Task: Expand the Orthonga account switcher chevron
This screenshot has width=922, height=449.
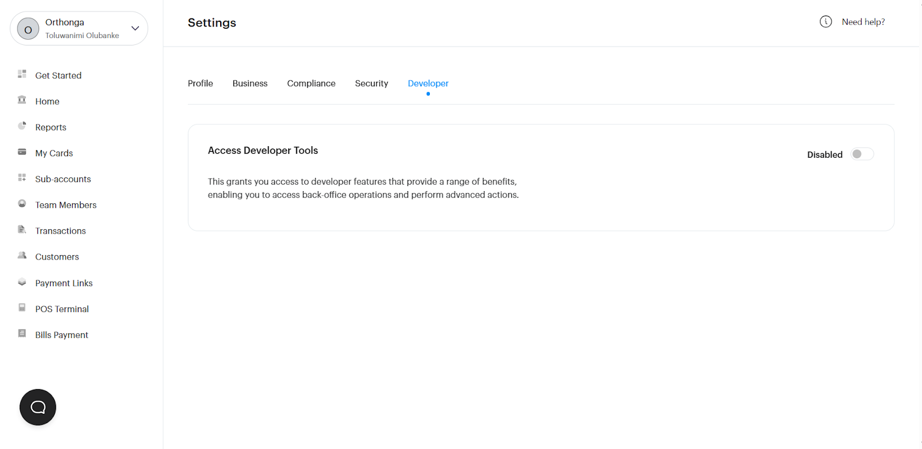Action: (135, 28)
